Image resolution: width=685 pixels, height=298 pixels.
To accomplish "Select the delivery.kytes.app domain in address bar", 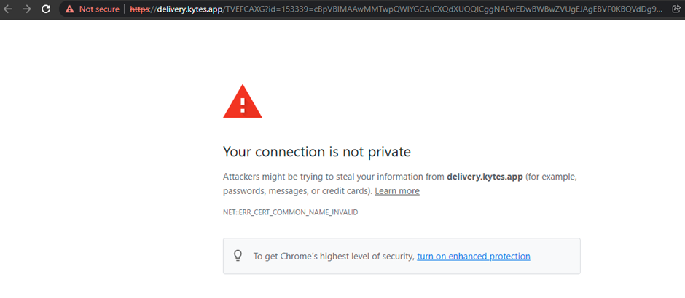I will [189, 9].
